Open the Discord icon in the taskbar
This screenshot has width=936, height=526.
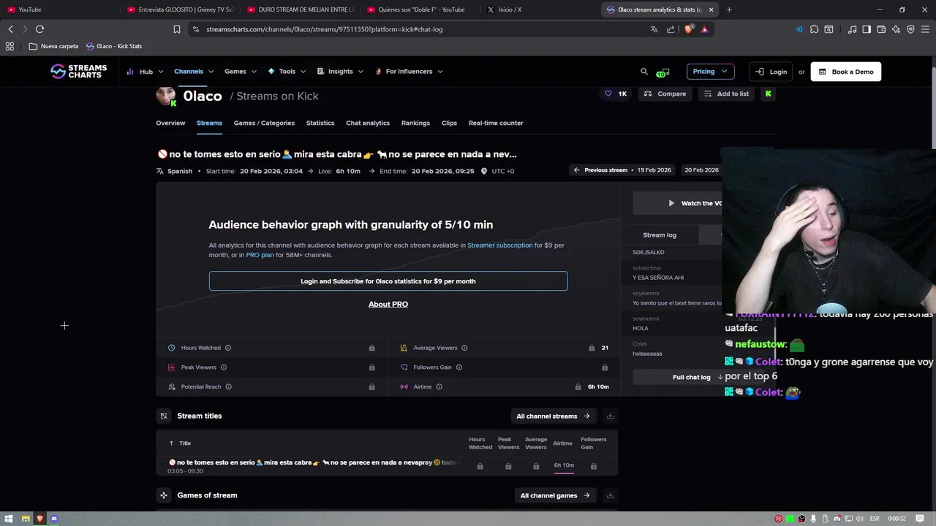tap(54, 519)
